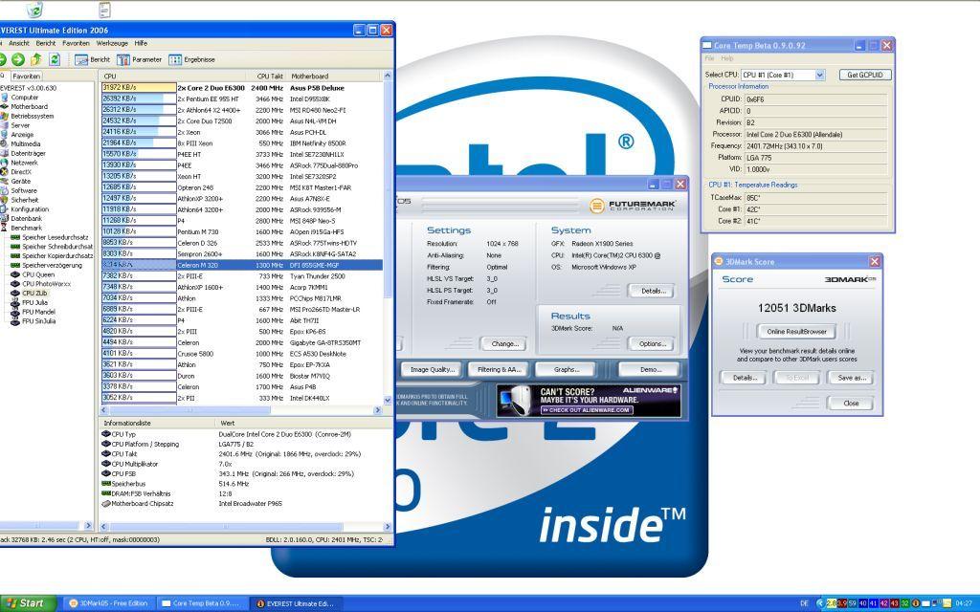Click the Graphs... button in 3DMark05
Screen dimensions: 980x612
pos(567,370)
